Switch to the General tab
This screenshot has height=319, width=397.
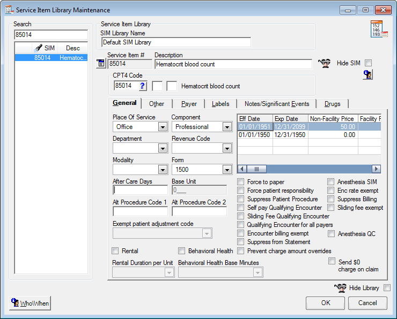click(x=124, y=103)
